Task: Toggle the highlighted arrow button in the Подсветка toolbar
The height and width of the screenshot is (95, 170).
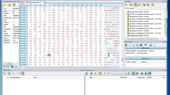Action: pyautogui.click(x=22, y=73)
